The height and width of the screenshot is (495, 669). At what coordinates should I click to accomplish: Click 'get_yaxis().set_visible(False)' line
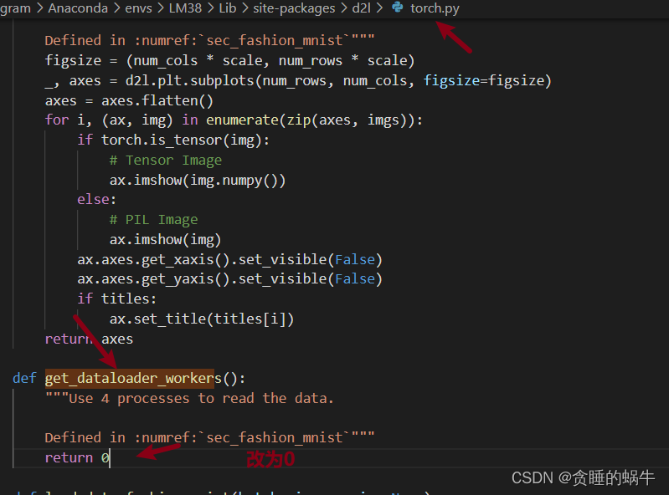(229, 279)
